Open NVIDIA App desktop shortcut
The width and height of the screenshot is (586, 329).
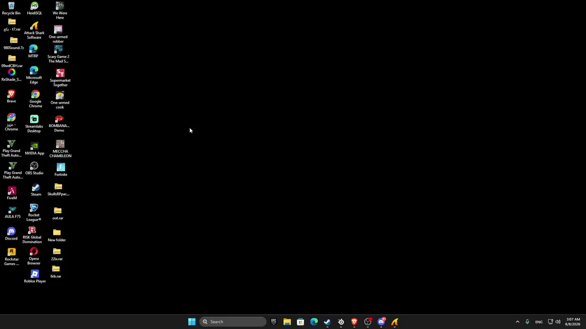pos(34,149)
